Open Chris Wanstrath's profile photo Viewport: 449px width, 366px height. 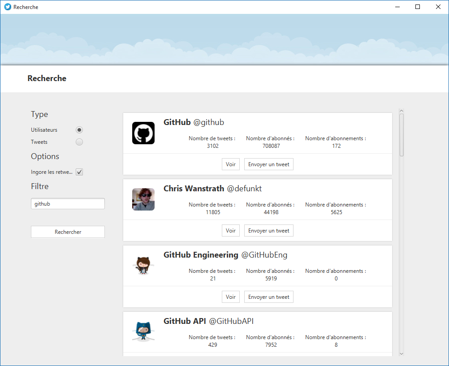point(143,199)
